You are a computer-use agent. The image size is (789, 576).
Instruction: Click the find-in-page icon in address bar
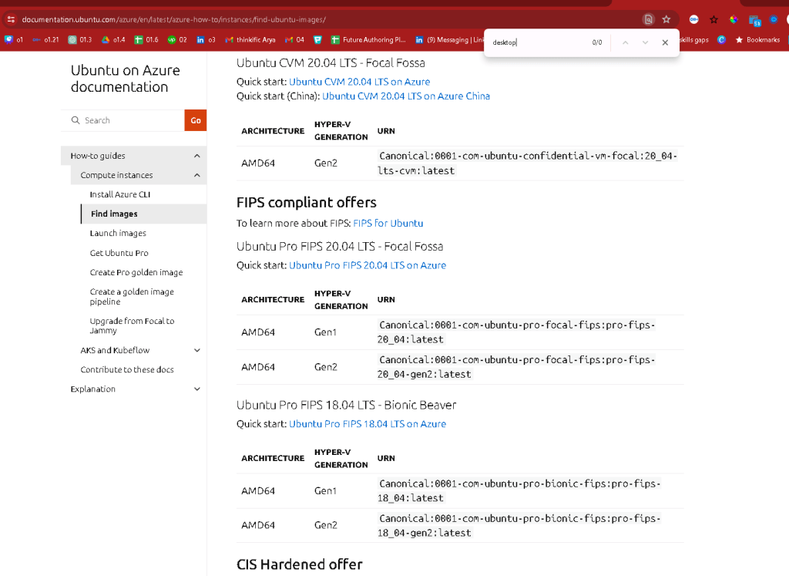click(649, 19)
